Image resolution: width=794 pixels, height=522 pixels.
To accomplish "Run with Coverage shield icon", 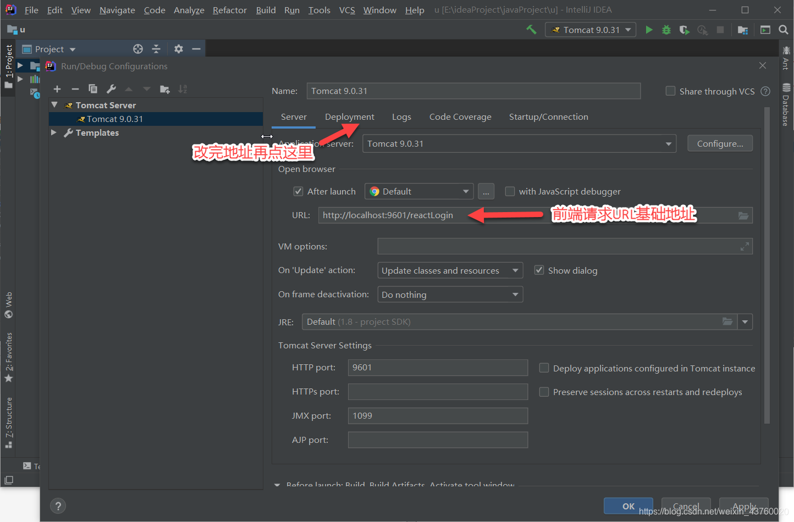I will pos(684,30).
